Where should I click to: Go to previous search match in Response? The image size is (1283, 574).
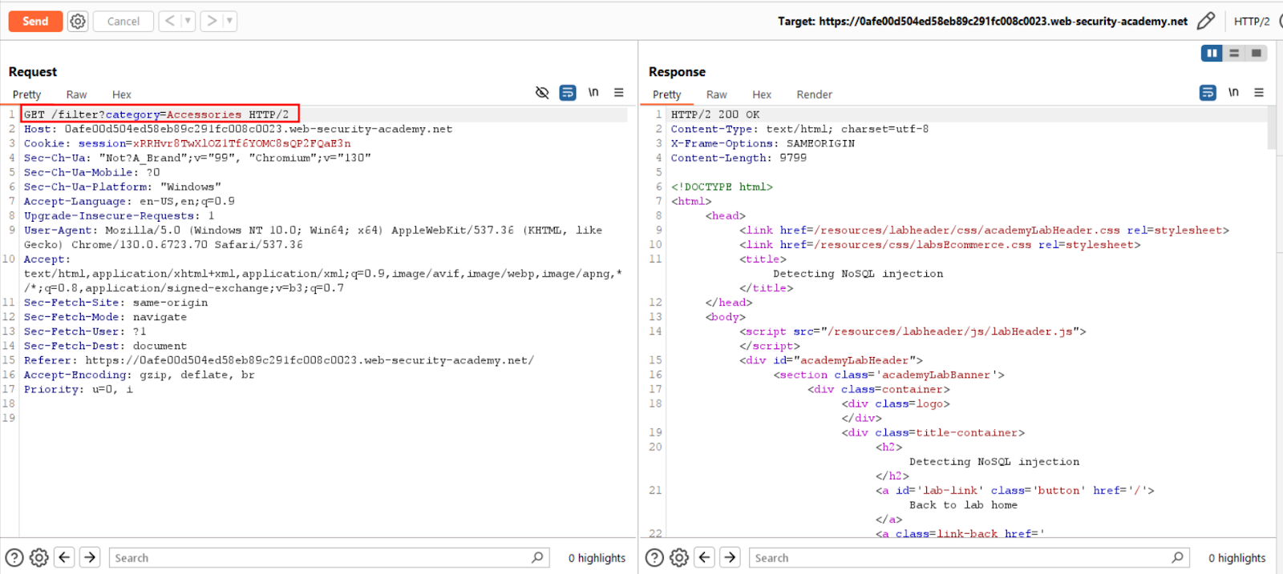click(705, 557)
